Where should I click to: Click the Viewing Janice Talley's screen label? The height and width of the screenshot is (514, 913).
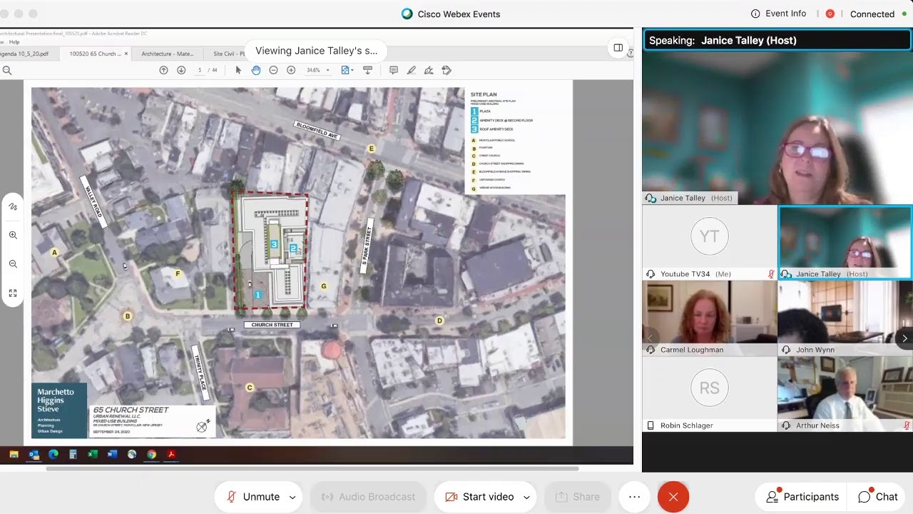tap(316, 51)
